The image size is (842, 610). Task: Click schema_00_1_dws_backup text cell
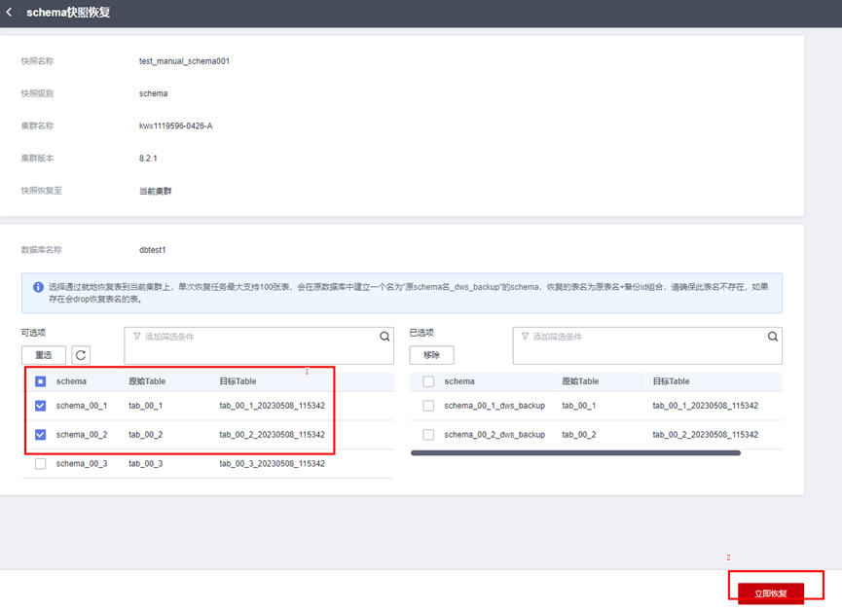pyautogui.click(x=494, y=406)
